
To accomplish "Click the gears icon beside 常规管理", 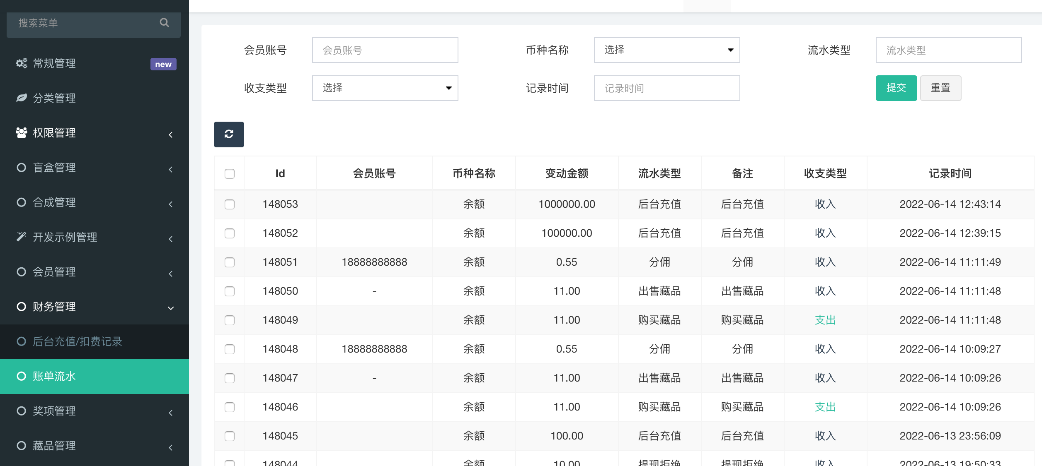I will tap(21, 63).
